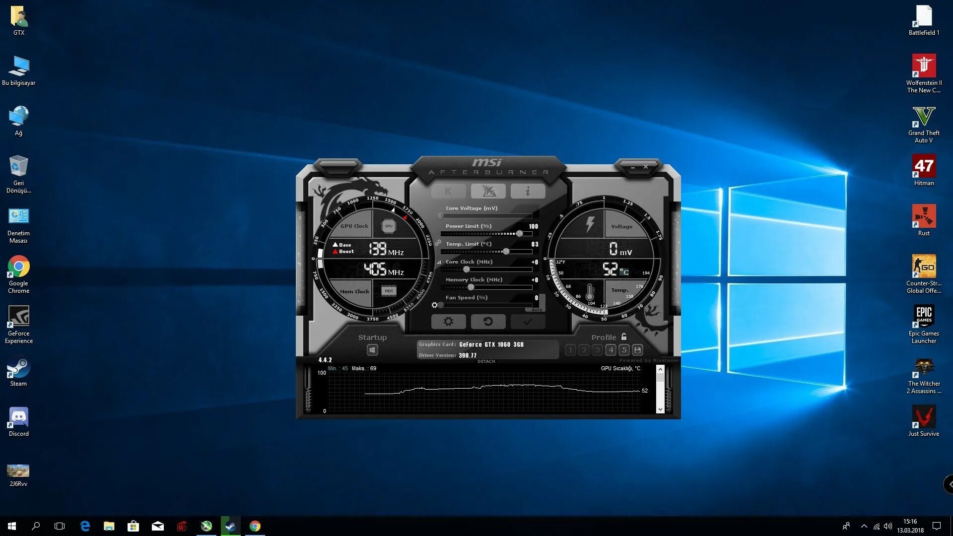Click the Power Limit slider handle
953x536 pixels.
tap(519, 233)
